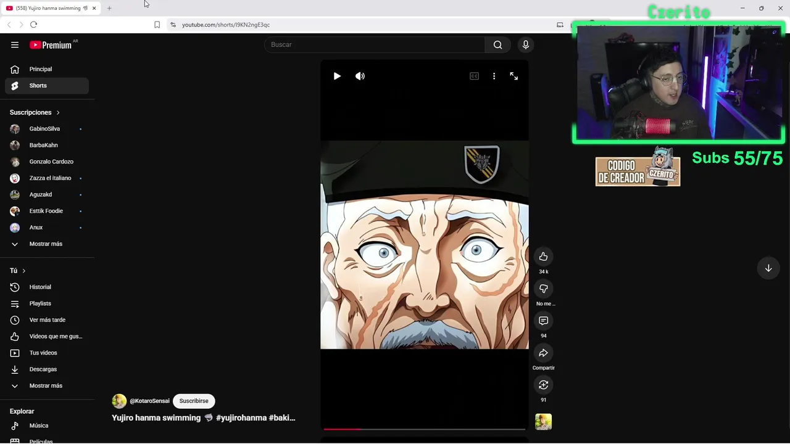Open the BarbaKahn subscription
Viewport: 790px width, 444px height.
pos(47,145)
